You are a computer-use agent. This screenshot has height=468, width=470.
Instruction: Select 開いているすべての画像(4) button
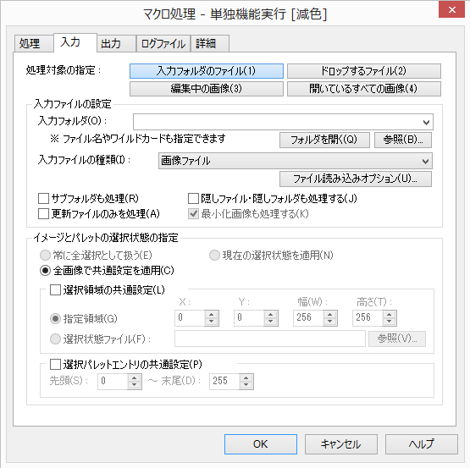tap(364, 89)
